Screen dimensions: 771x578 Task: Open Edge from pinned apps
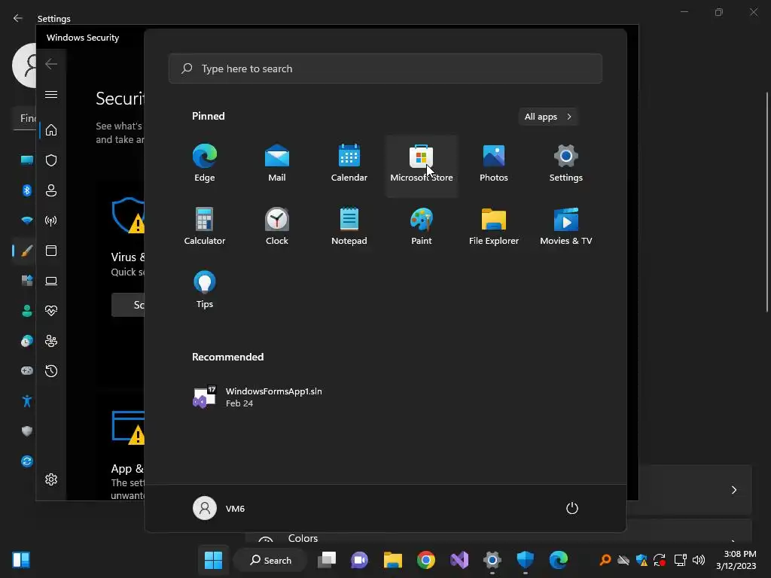point(205,164)
